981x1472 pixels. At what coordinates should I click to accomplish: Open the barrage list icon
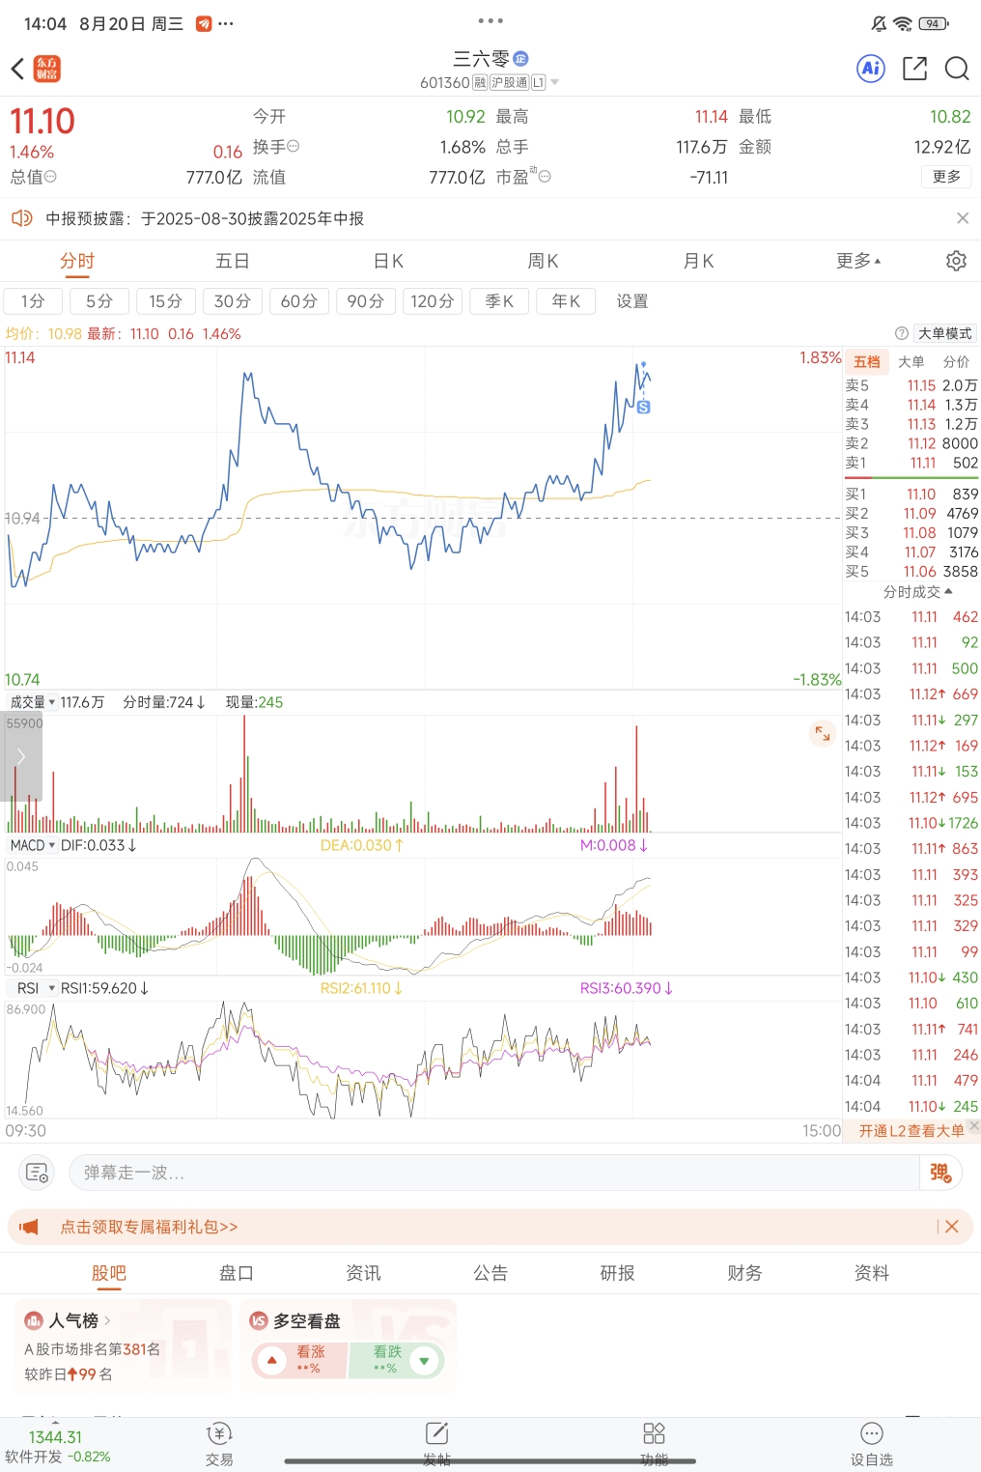coord(37,1173)
